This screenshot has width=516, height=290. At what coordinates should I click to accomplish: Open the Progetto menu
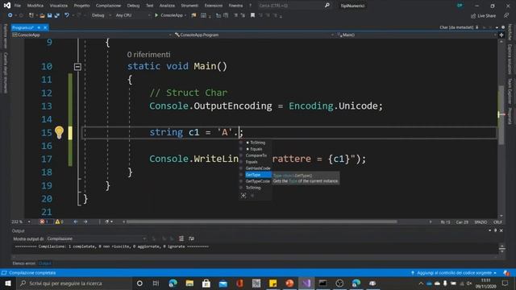[x=81, y=6]
